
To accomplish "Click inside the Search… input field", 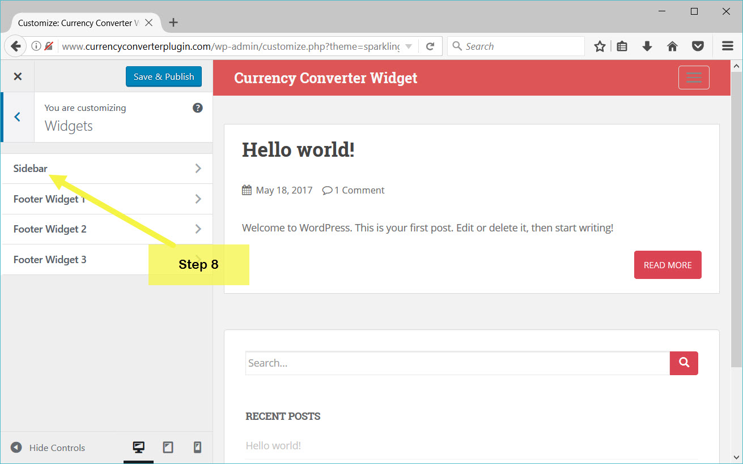I will point(397,363).
